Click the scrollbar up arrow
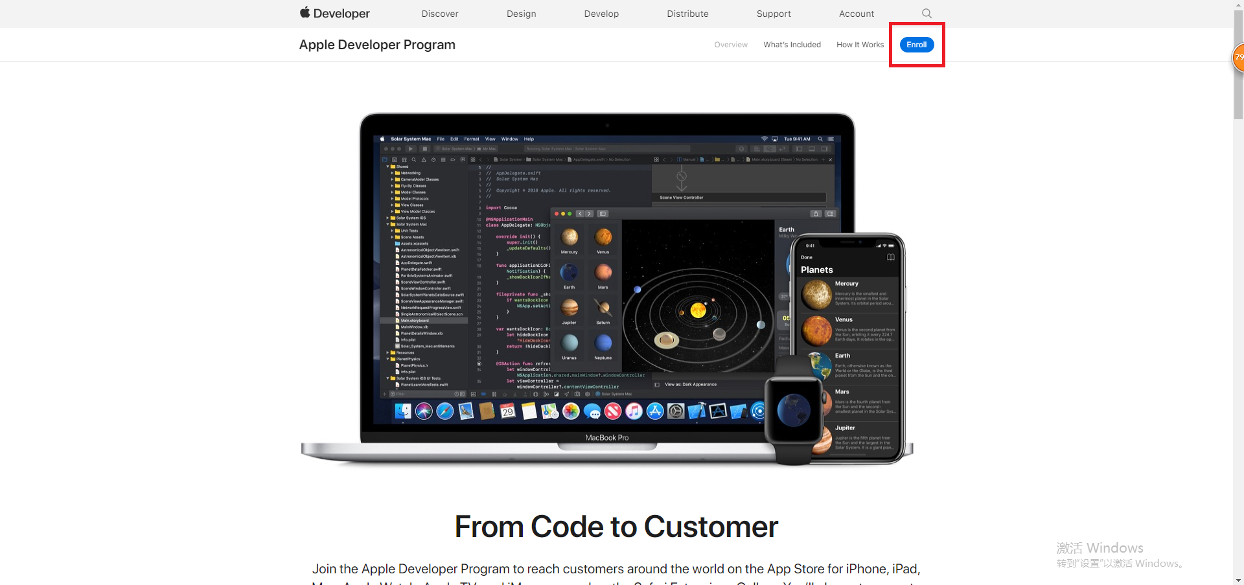This screenshot has height=585, width=1244. tap(1239, 5)
